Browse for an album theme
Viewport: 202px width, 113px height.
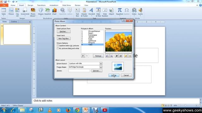point(97,71)
